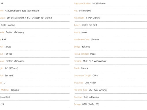Click the Pre-amp Type label
The width and height of the screenshot is (147, 110).
81,90
